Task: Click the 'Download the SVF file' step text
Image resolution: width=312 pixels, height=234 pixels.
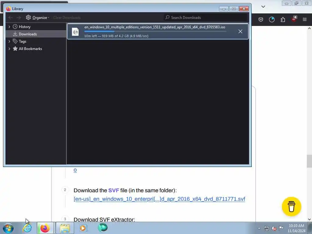Action: pos(125,190)
